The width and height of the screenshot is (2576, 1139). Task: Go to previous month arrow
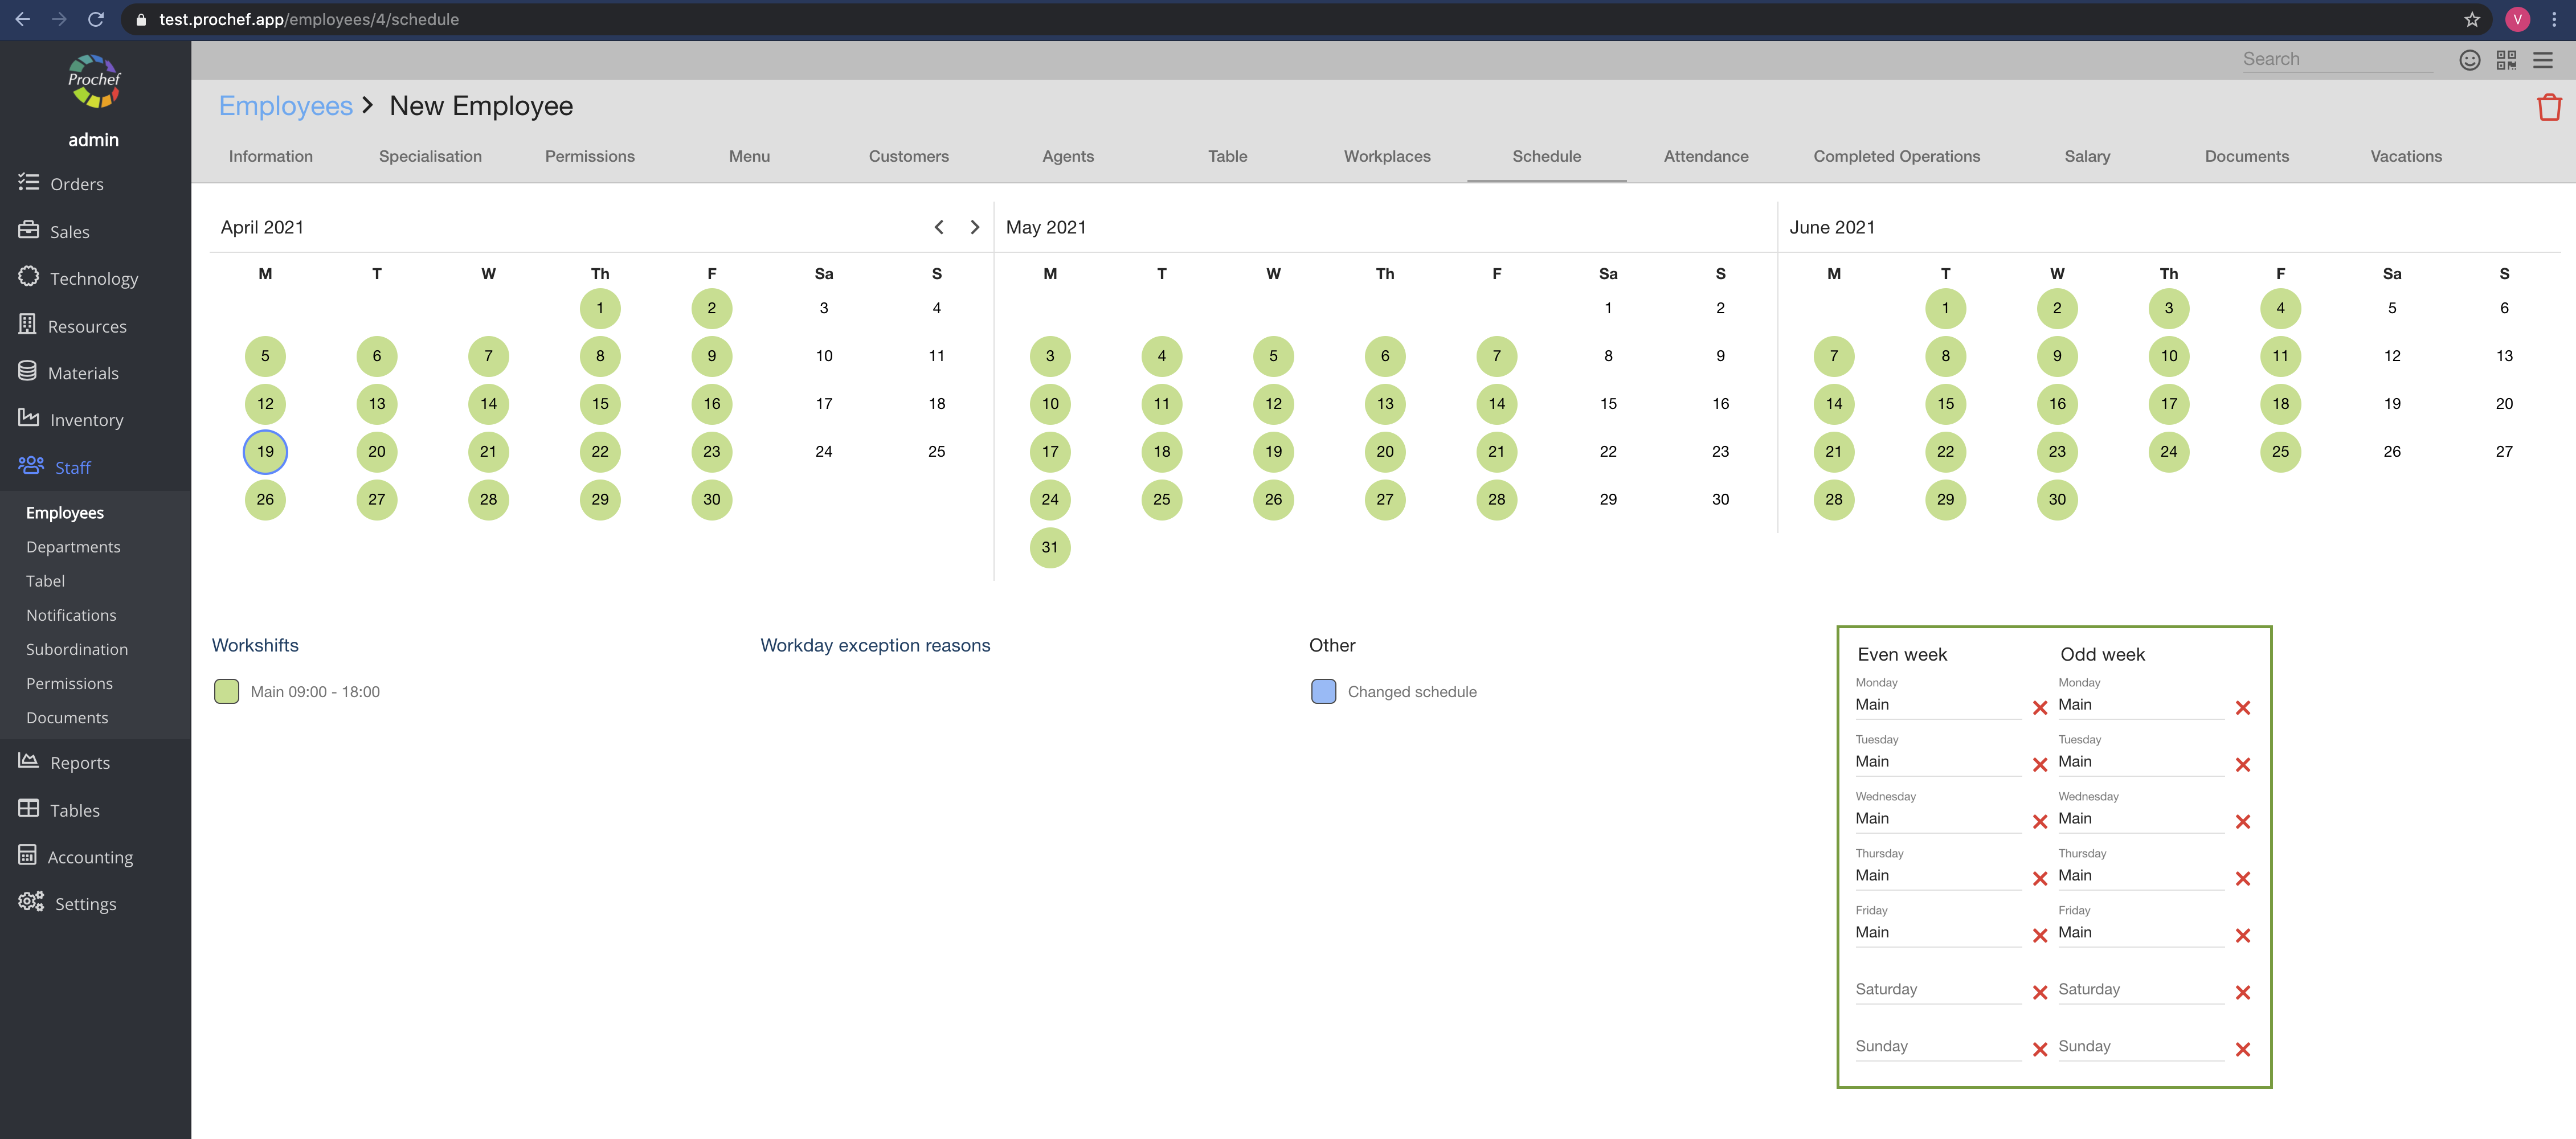[x=938, y=227]
